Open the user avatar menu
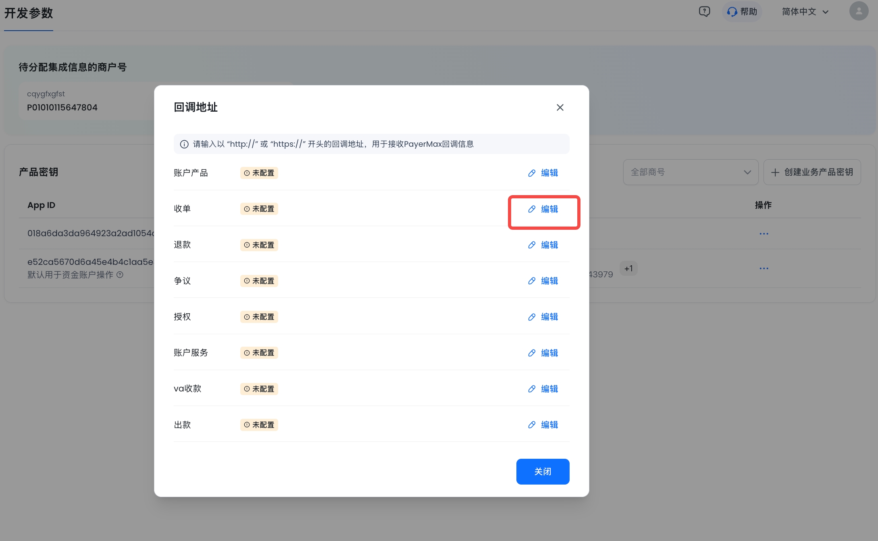 859,11
